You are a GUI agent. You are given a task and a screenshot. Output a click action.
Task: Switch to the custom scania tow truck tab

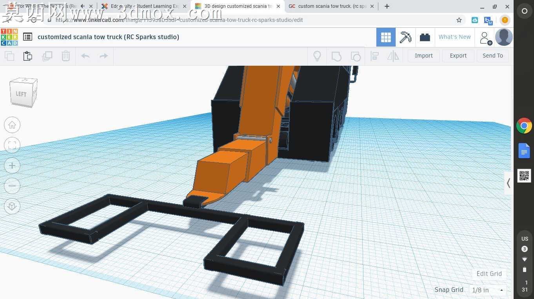click(x=331, y=6)
